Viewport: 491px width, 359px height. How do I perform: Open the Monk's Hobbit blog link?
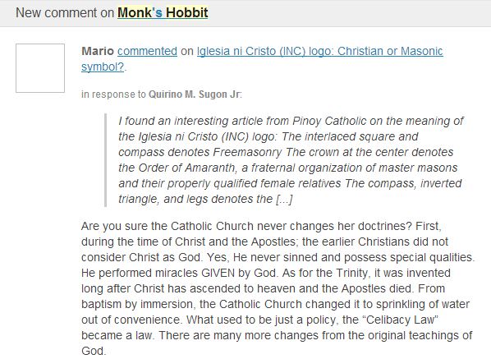tap(163, 13)
